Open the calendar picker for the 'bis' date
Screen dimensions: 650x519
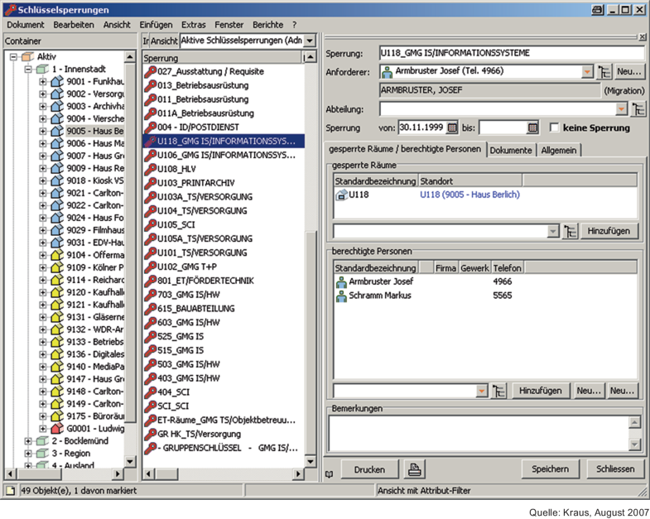click(532, 127)
